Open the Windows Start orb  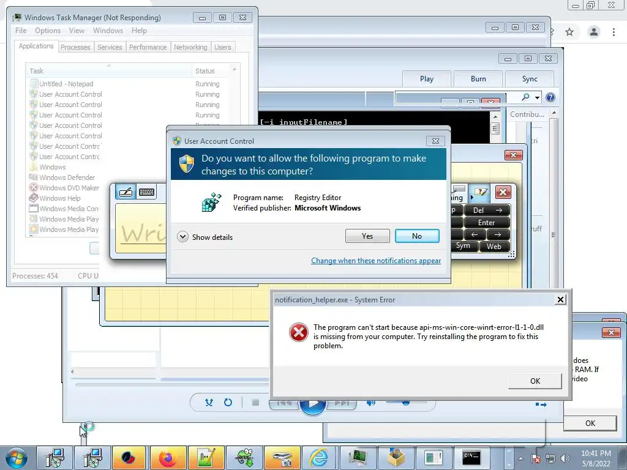coord(16,458)
